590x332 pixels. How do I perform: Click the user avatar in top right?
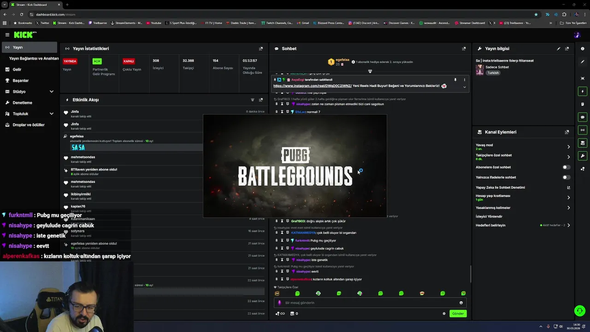tap(577, 35)
